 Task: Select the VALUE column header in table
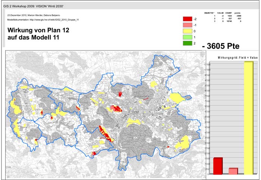click(220, 13)
